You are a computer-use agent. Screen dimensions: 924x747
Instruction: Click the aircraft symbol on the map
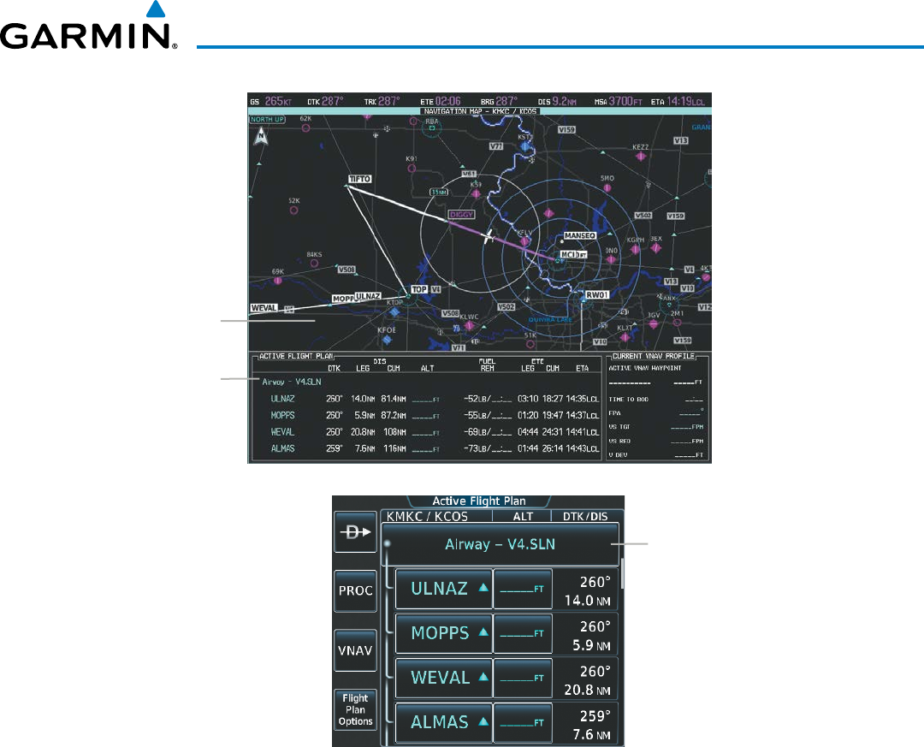pyautogui.click(x=489, y=236)
